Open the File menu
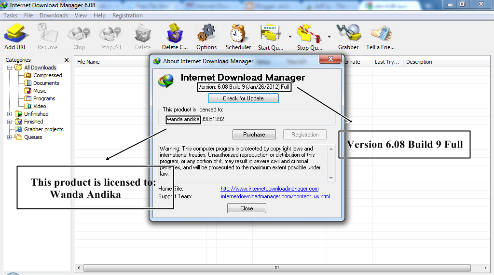494x275 pixels. (x=28, y=15)
